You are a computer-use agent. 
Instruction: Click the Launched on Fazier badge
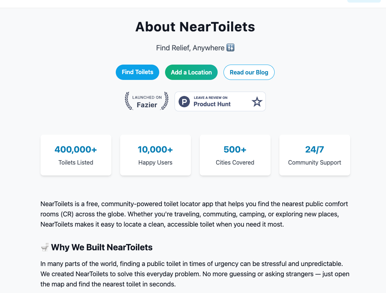[x=147, y=101]
